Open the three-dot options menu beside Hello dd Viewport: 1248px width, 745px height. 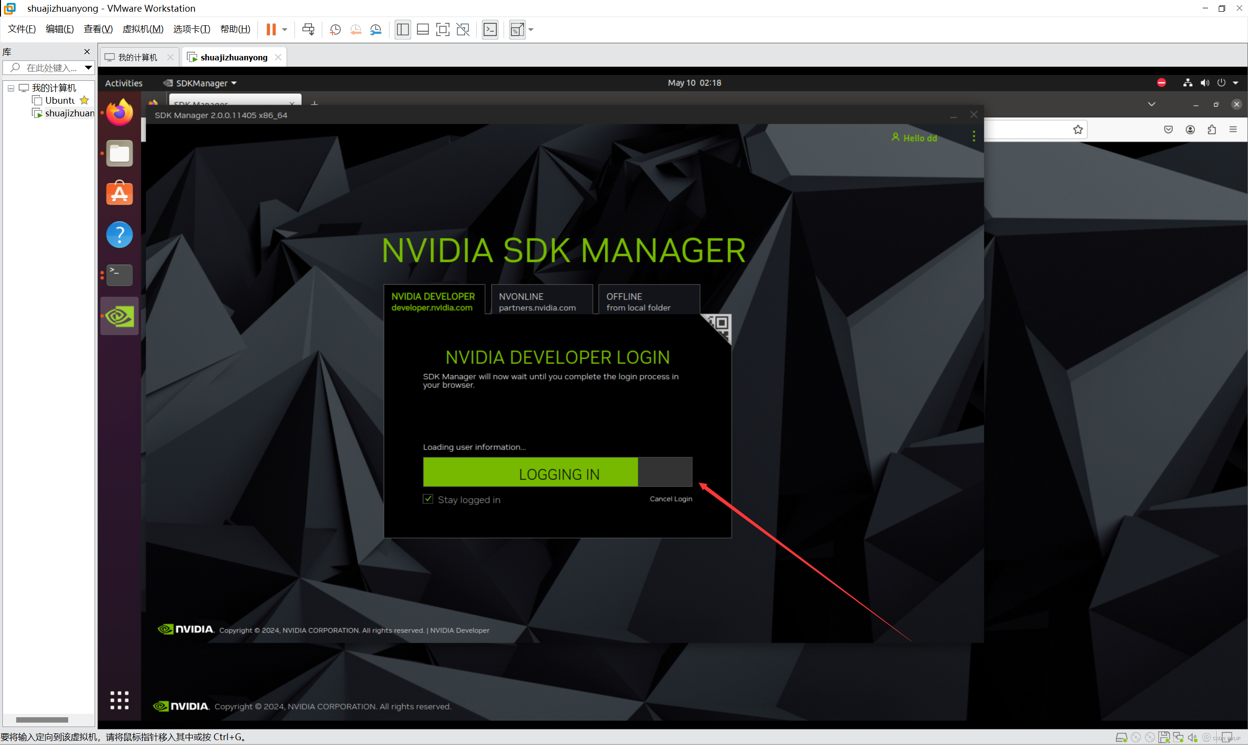pyautogui.click(x=974, y=136)
